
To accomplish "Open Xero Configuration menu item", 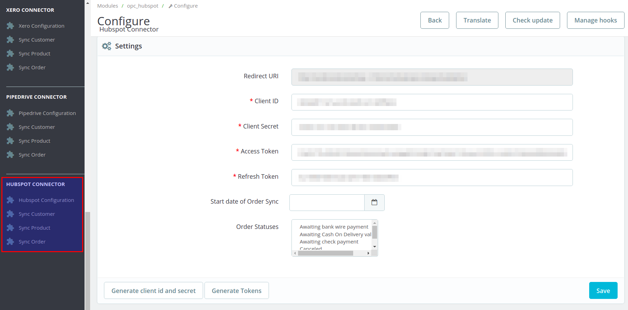I will point(42,26).
